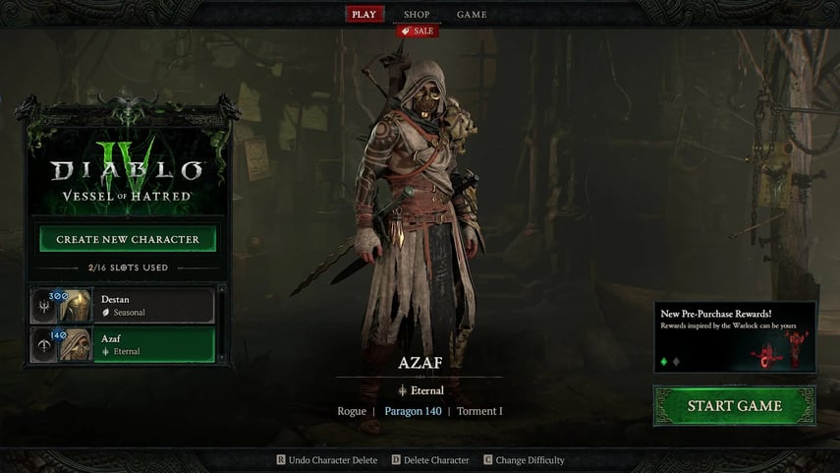Image resolution: width=840 pixels, height=473 pixels.
Task: Click the character list scroll-down arrow
Action: click(222, 358)
